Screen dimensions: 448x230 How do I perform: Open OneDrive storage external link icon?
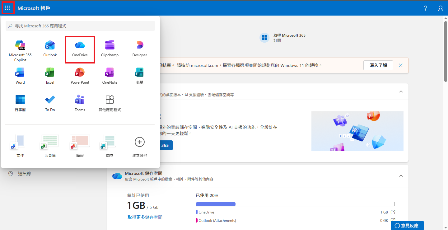pyautogui.click(x=393, y=212)
